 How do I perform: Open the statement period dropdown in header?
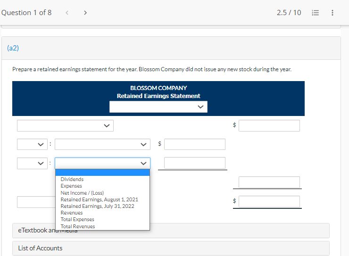158,107
